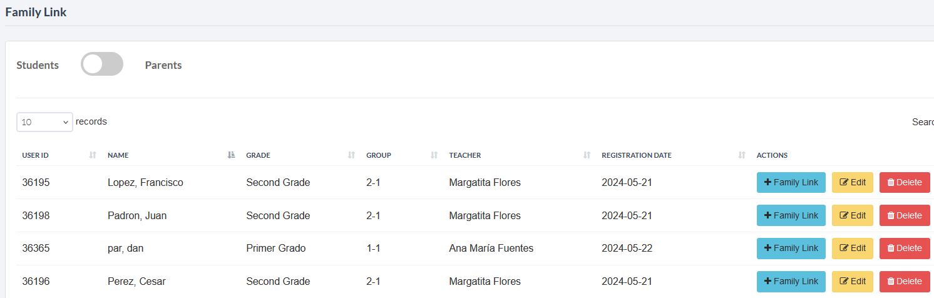Edit the Perez, Cesar record
Screen dimensions: 934x298
click(852, 281)
